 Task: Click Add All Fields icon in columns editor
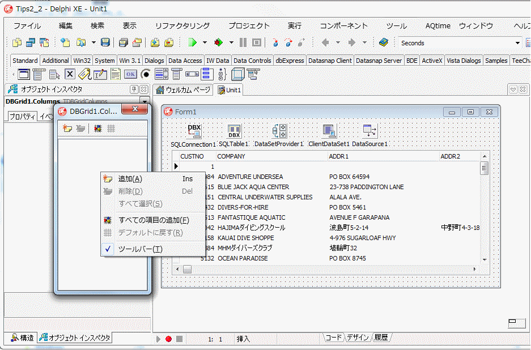[98, 129]
